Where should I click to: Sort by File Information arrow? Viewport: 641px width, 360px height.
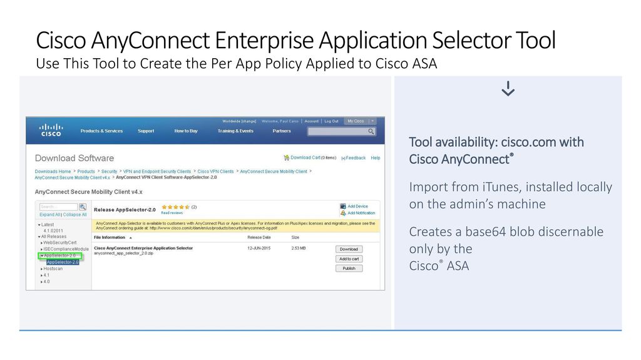pyautogui.click(x=130, y=237)
